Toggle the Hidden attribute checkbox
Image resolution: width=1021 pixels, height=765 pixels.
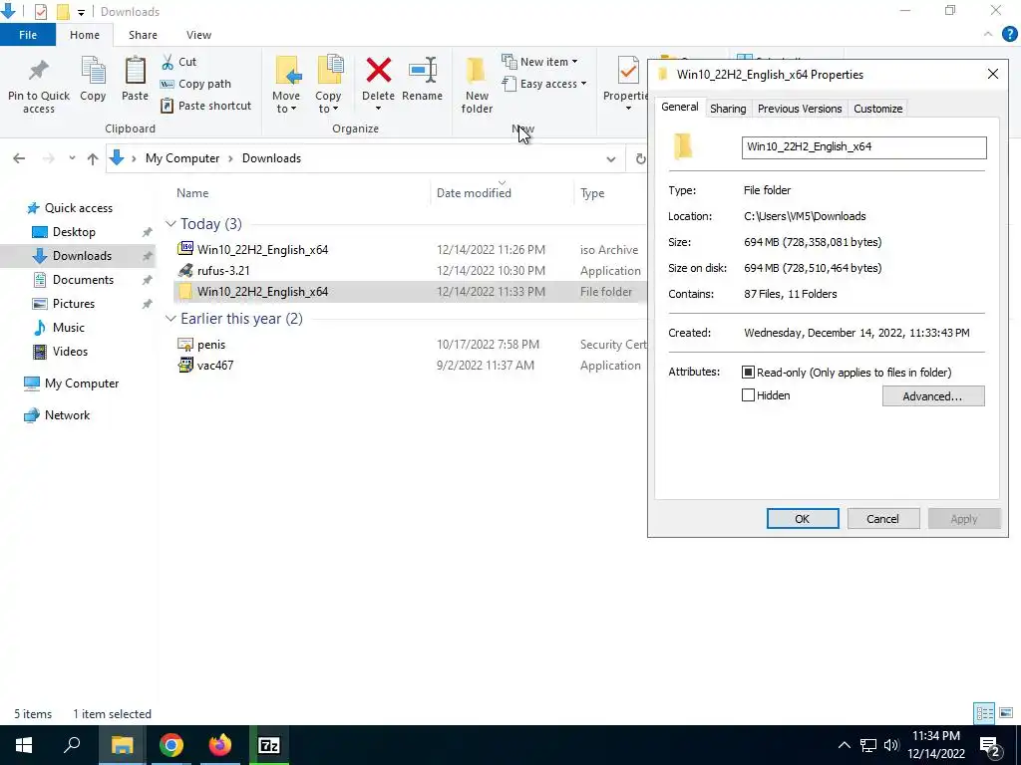point(748,394)
